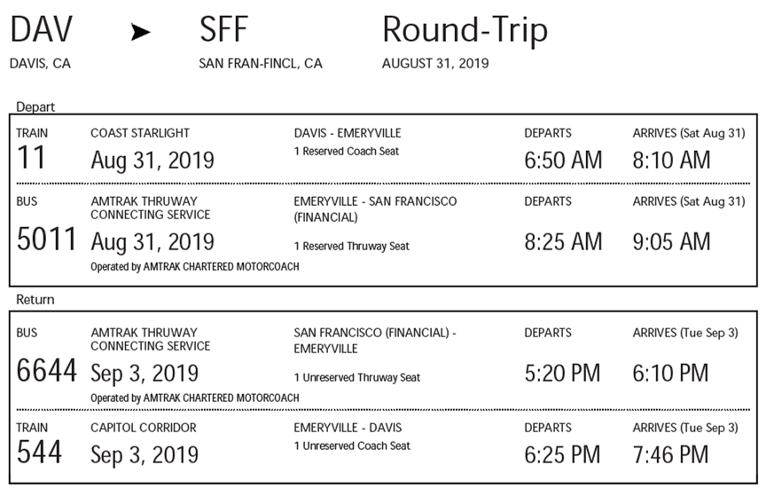Click the 9:05 AM arrival time
Image resolution: width=775 pixels, height=489 pixels.
click(x=671, y=241)
